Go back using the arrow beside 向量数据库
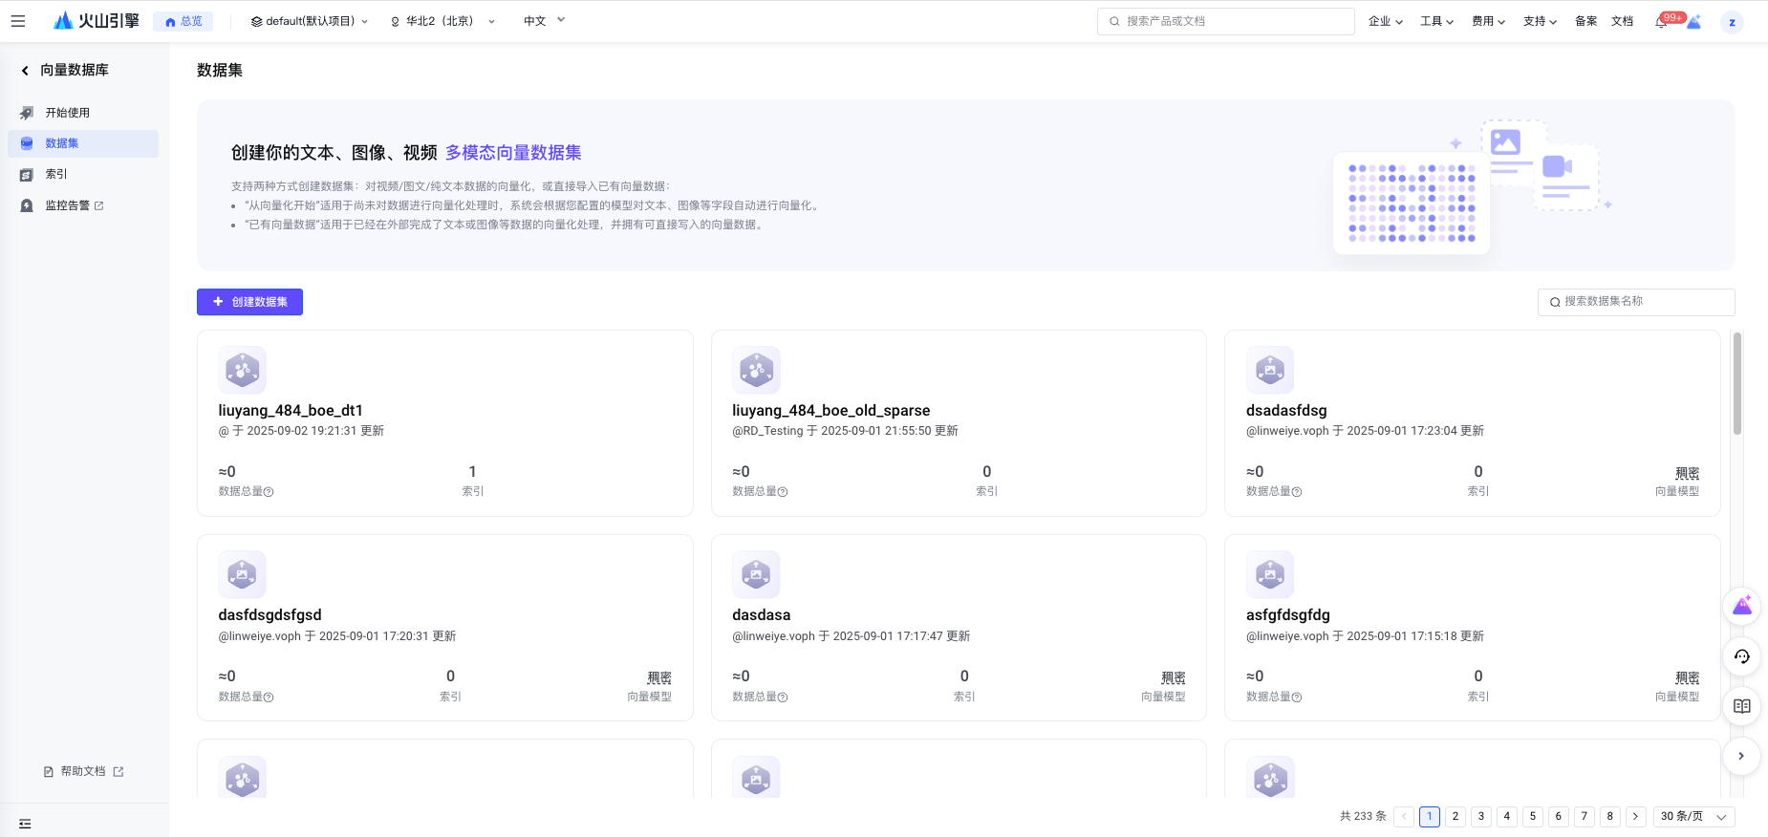Screen dimensions: 1768x837 click(x=25, y=71)
